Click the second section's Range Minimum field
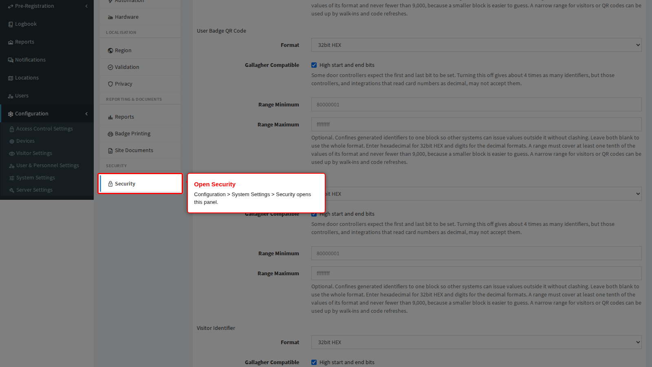 476,253
